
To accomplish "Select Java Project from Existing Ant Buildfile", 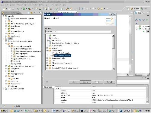I will point(65,43).
